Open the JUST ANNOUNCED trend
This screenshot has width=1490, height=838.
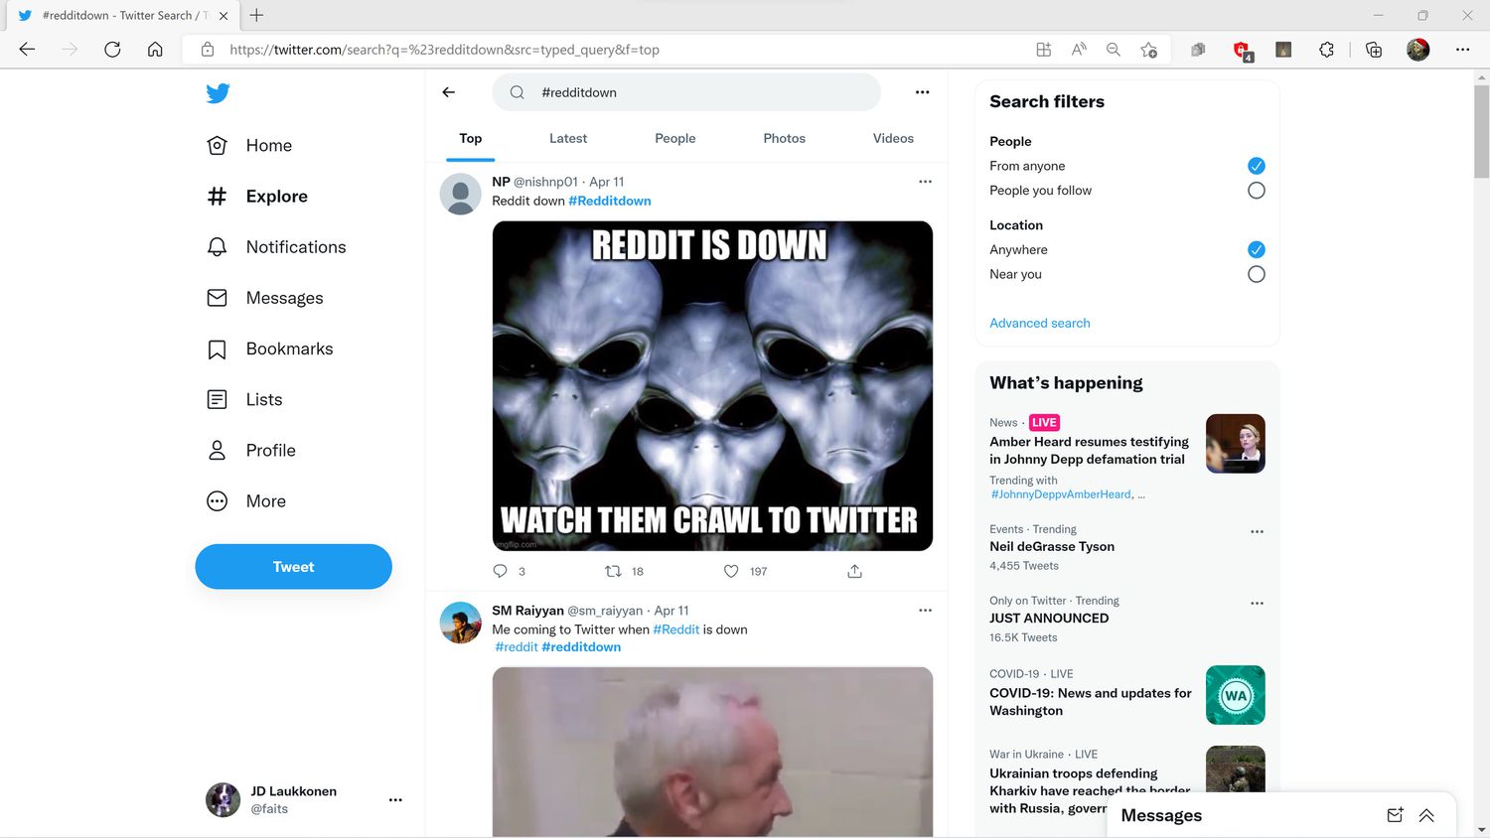[1049, 618]
